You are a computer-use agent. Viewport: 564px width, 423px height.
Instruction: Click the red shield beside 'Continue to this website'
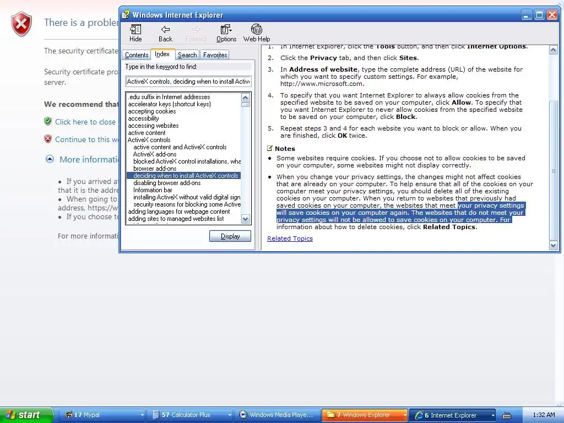coord(48,139)
